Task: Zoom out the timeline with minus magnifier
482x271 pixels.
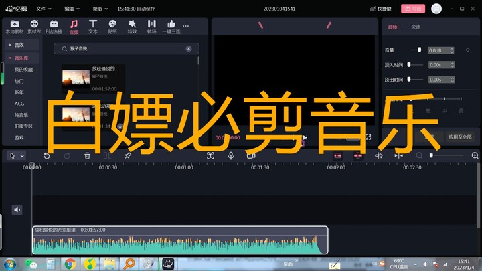Action: 419,155
